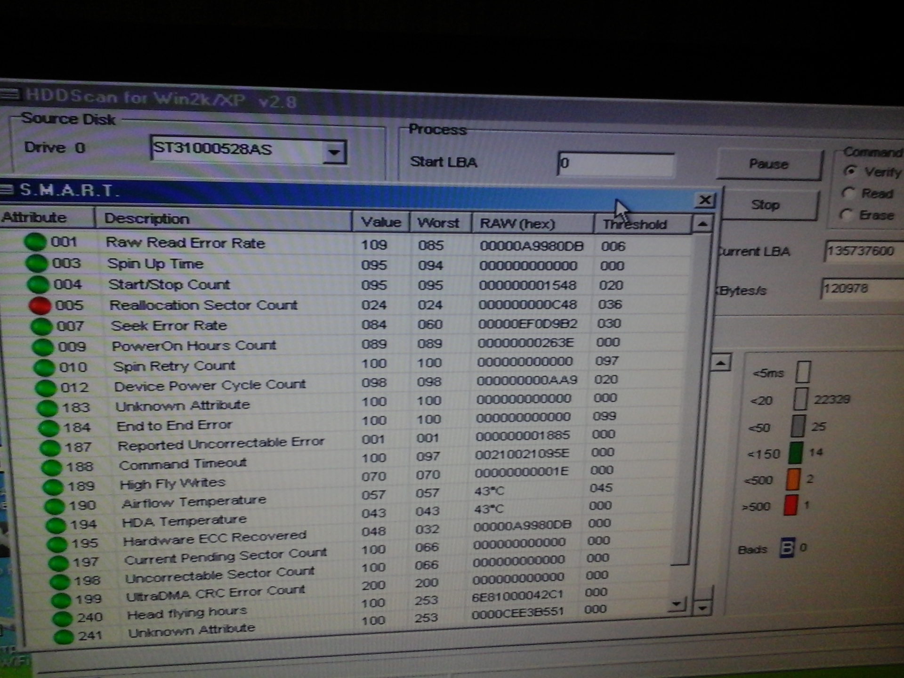Click the green status icon for attribute 009
The height and width of the screenshot is (678, 904).
[43, 347]
